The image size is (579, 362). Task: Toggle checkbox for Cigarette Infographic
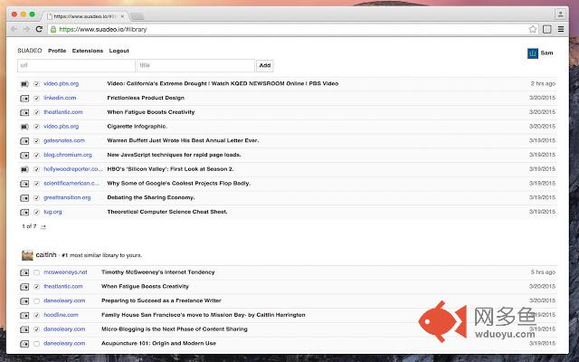pyautogui.click(x=36, y=127)
